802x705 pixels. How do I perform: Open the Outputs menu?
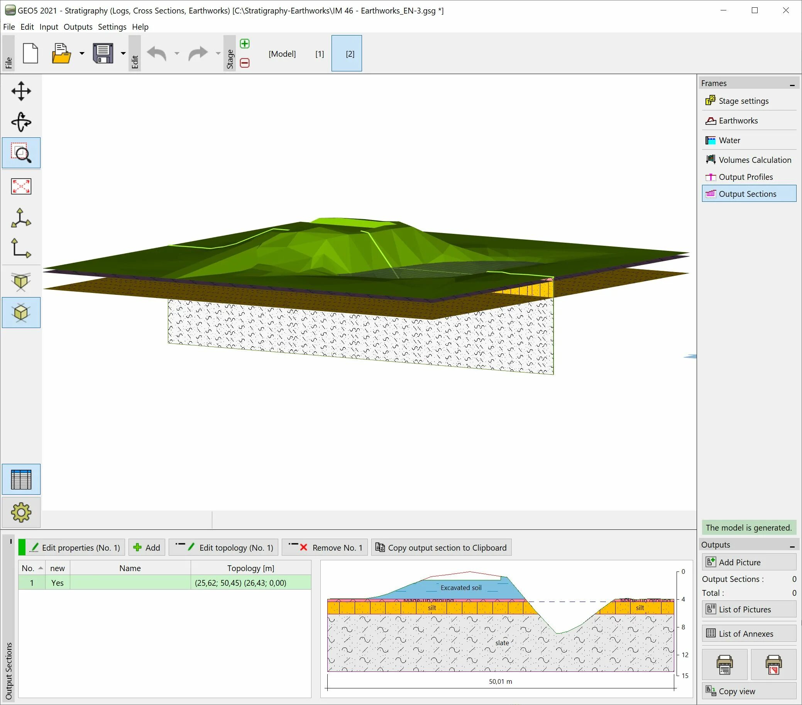[x=78, y=27]
